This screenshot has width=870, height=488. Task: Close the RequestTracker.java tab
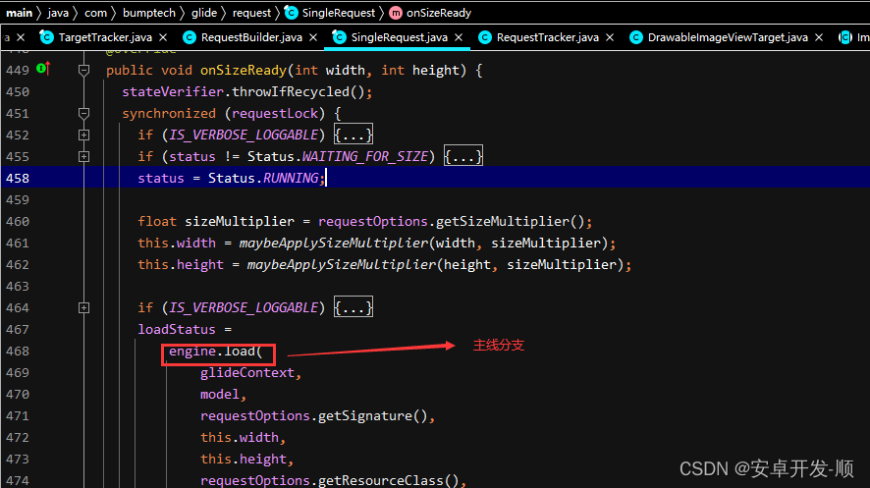click(610, 37)
